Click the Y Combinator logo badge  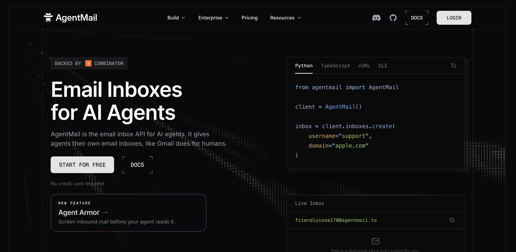click(88, 63)
